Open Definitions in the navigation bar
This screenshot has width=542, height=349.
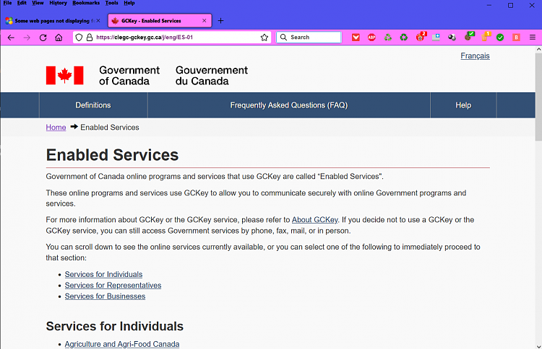tap(93, 105)
